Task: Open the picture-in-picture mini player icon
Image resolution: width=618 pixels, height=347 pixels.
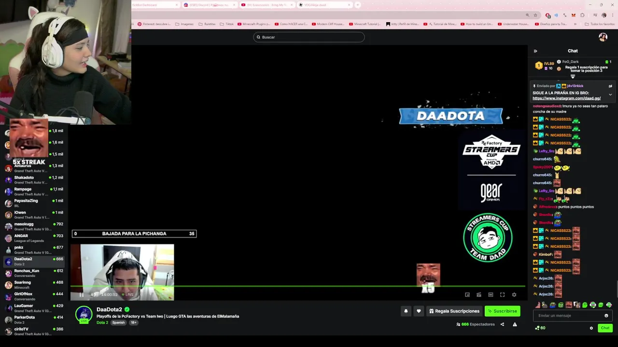Action: [467, 294]
